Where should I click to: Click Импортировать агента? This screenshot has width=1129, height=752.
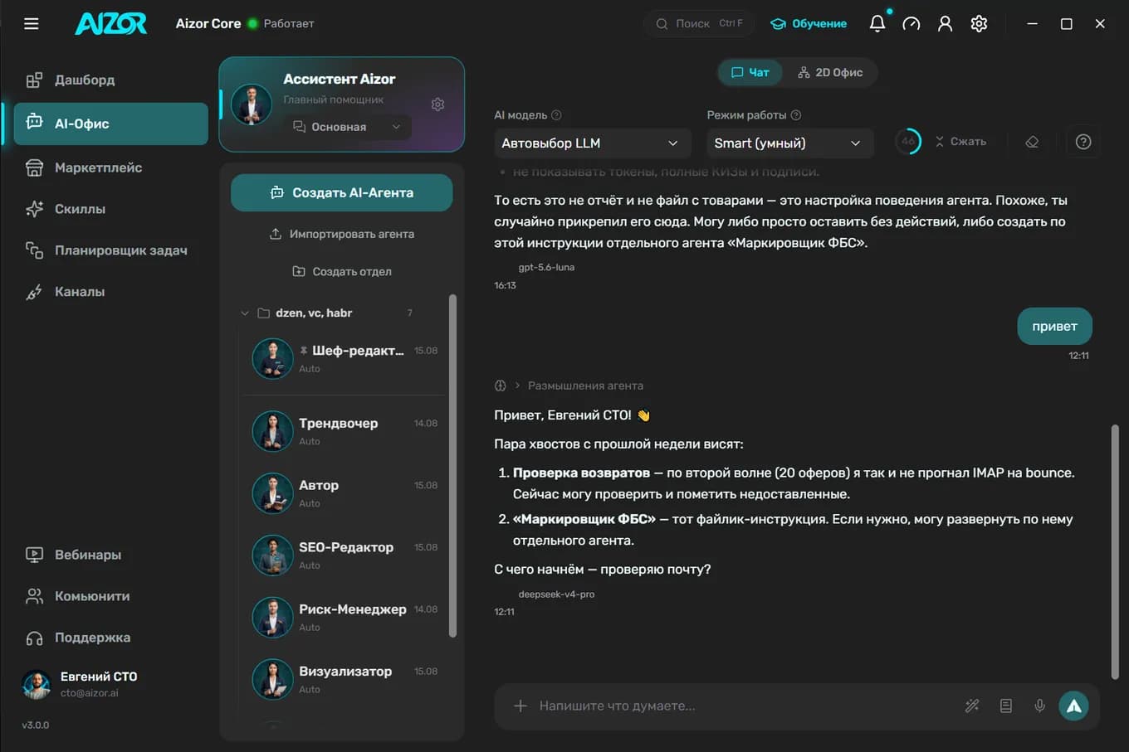(x=342, y=234)
